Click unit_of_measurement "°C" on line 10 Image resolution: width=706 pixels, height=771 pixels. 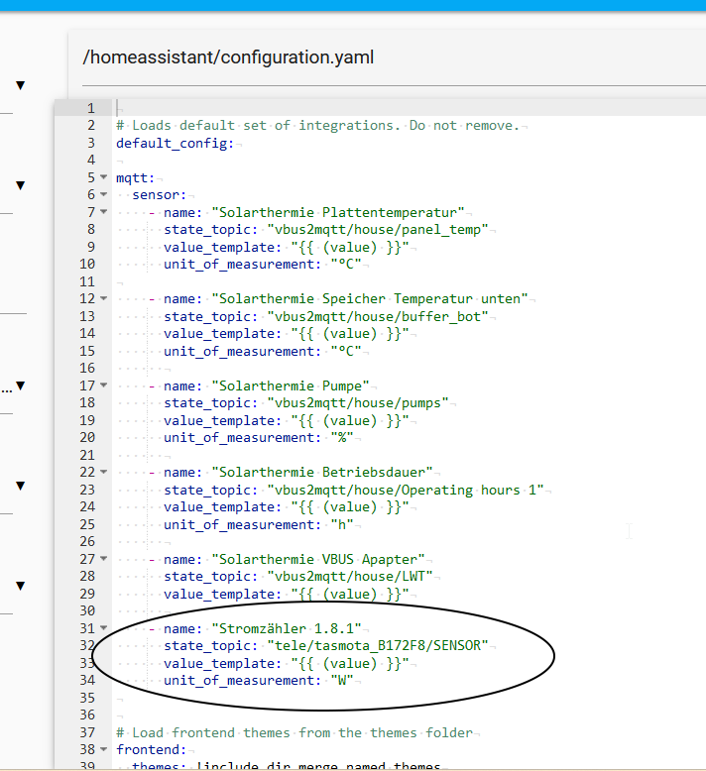pyautogui.click(x=262, y=264)
